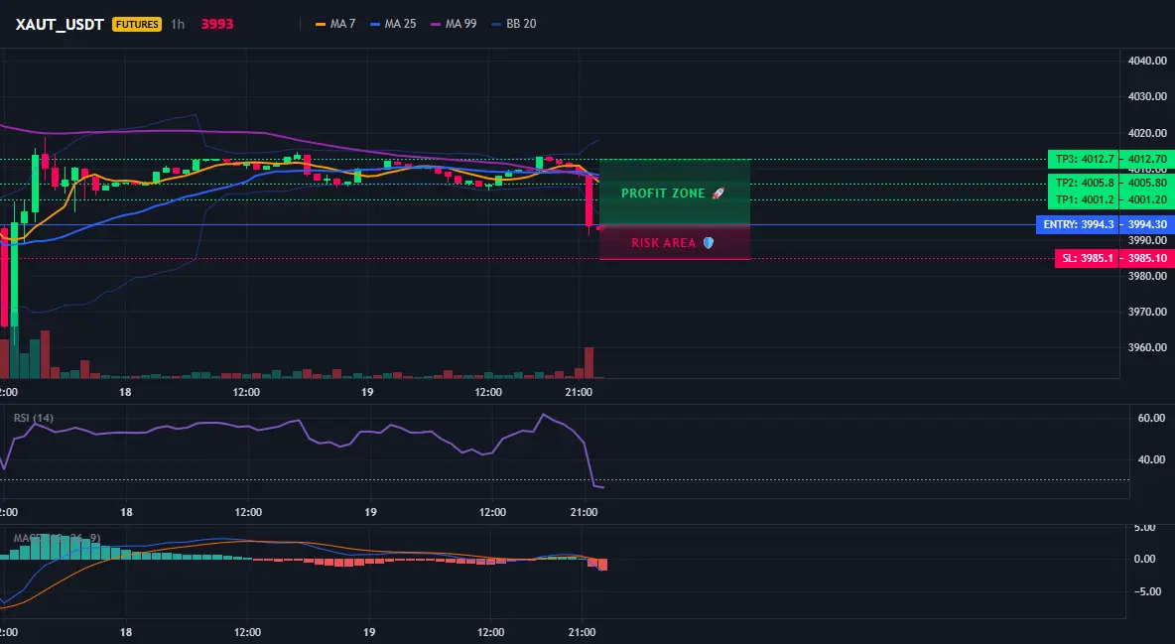Click the tall red volume bar at 21:00

589,363
